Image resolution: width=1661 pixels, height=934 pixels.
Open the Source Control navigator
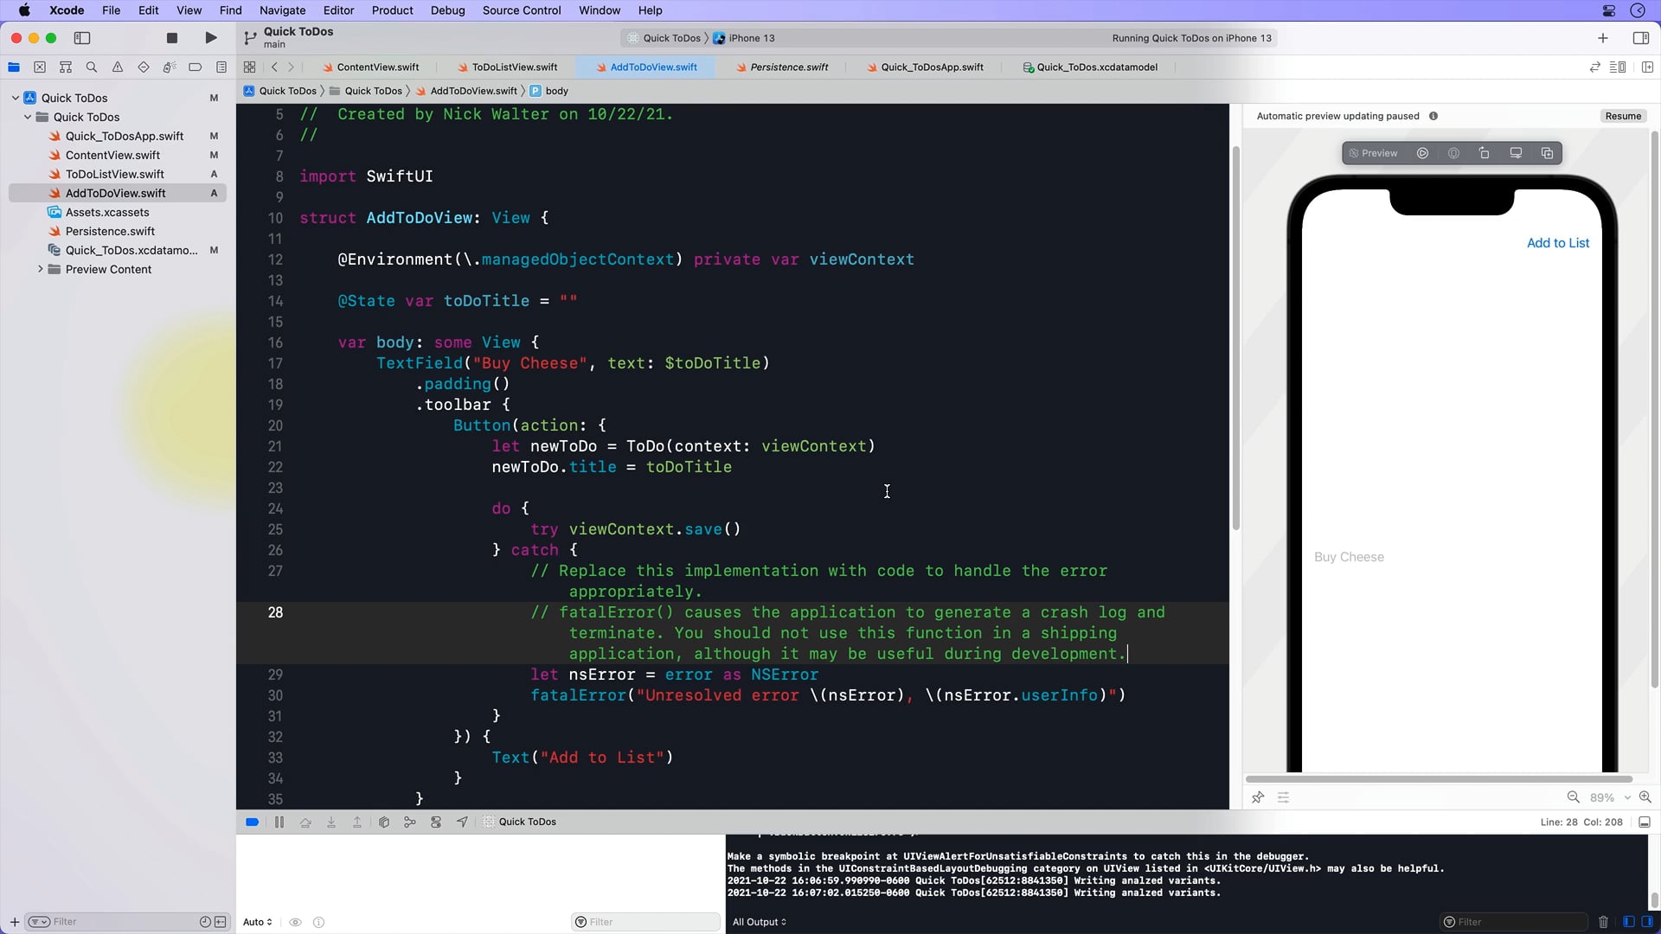tap(40, 67)
